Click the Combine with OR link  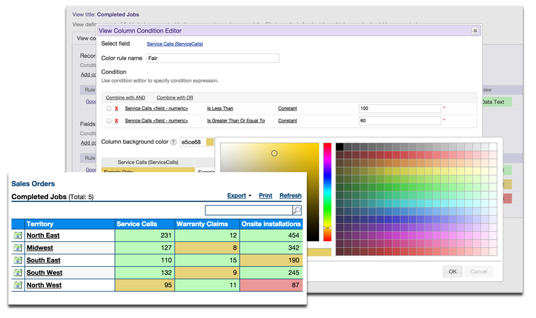point(174,97)
